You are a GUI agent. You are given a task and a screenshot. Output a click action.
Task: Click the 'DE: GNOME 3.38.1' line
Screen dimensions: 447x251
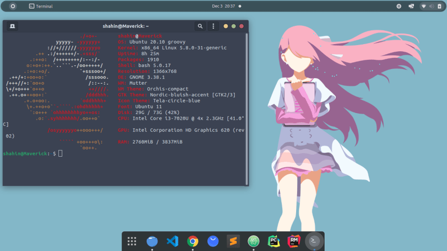141,78
